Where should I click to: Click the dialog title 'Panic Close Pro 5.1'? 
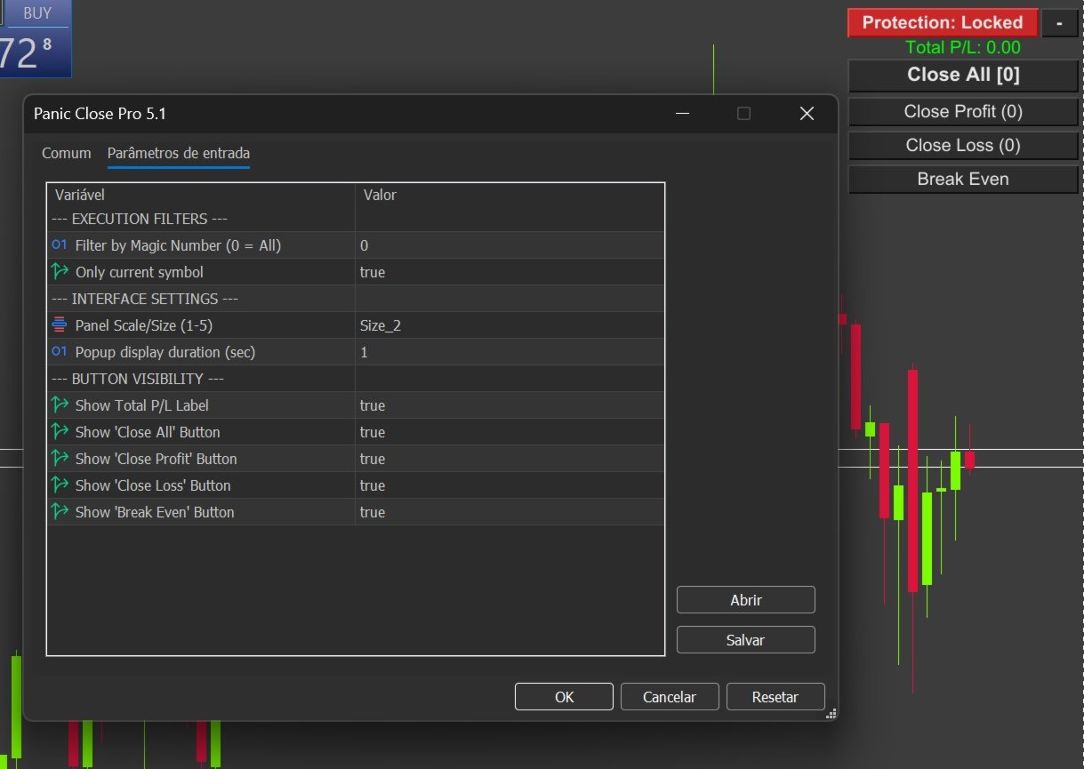click(x=100, y=114)
